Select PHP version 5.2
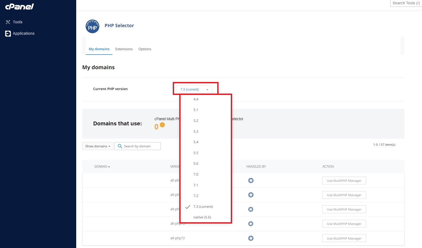This screenshot has height=248, width=422. point(196,121)
